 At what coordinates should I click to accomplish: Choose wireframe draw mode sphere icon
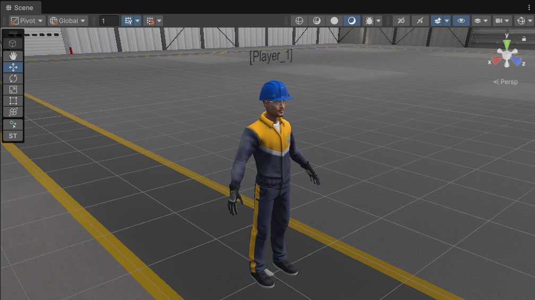click(x=299, y=21)
